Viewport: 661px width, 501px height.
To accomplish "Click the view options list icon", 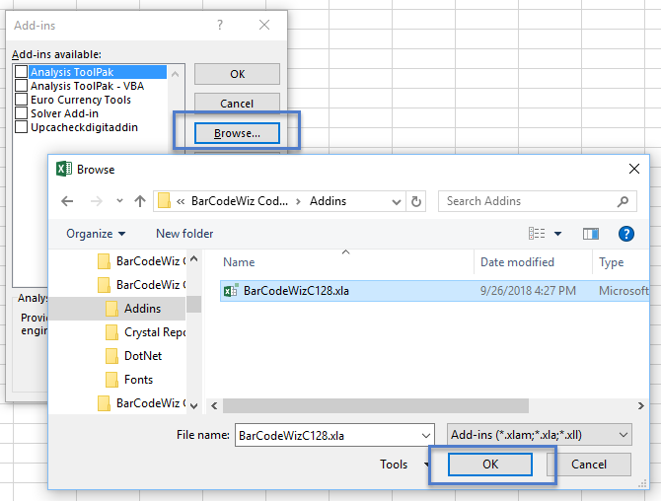I will (x=537, y=234).
